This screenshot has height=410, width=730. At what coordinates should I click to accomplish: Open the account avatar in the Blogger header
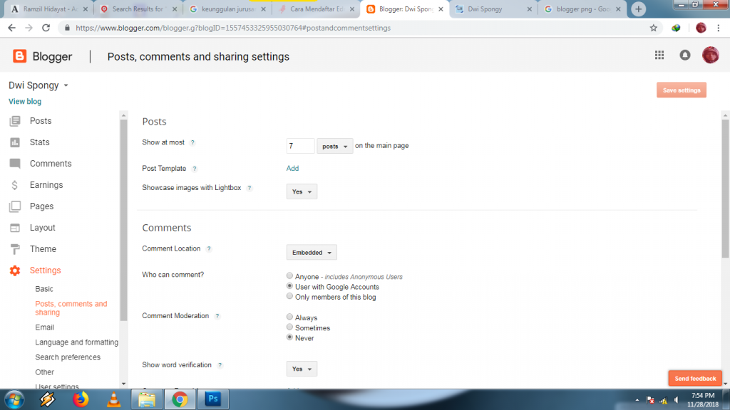pos(711,56)
